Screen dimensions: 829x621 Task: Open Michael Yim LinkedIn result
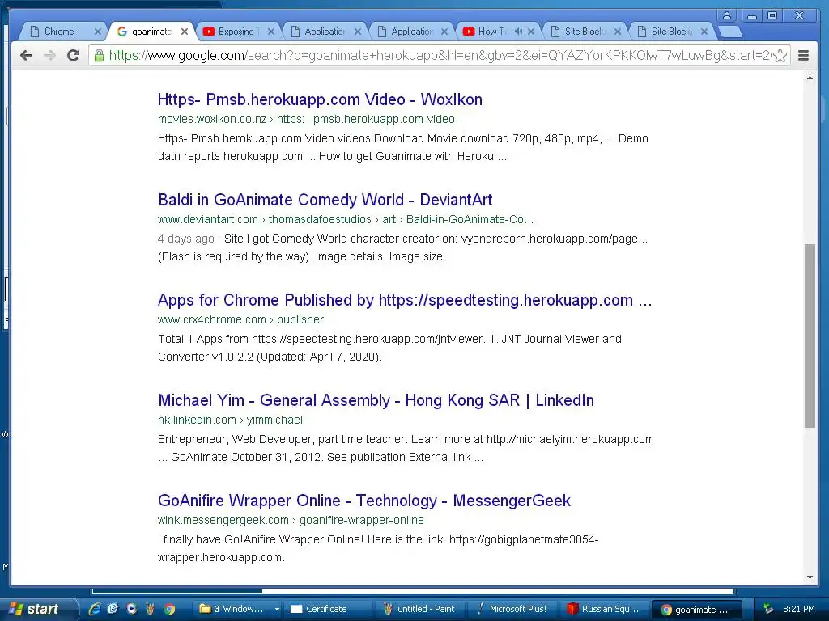[x=376, y=400]
